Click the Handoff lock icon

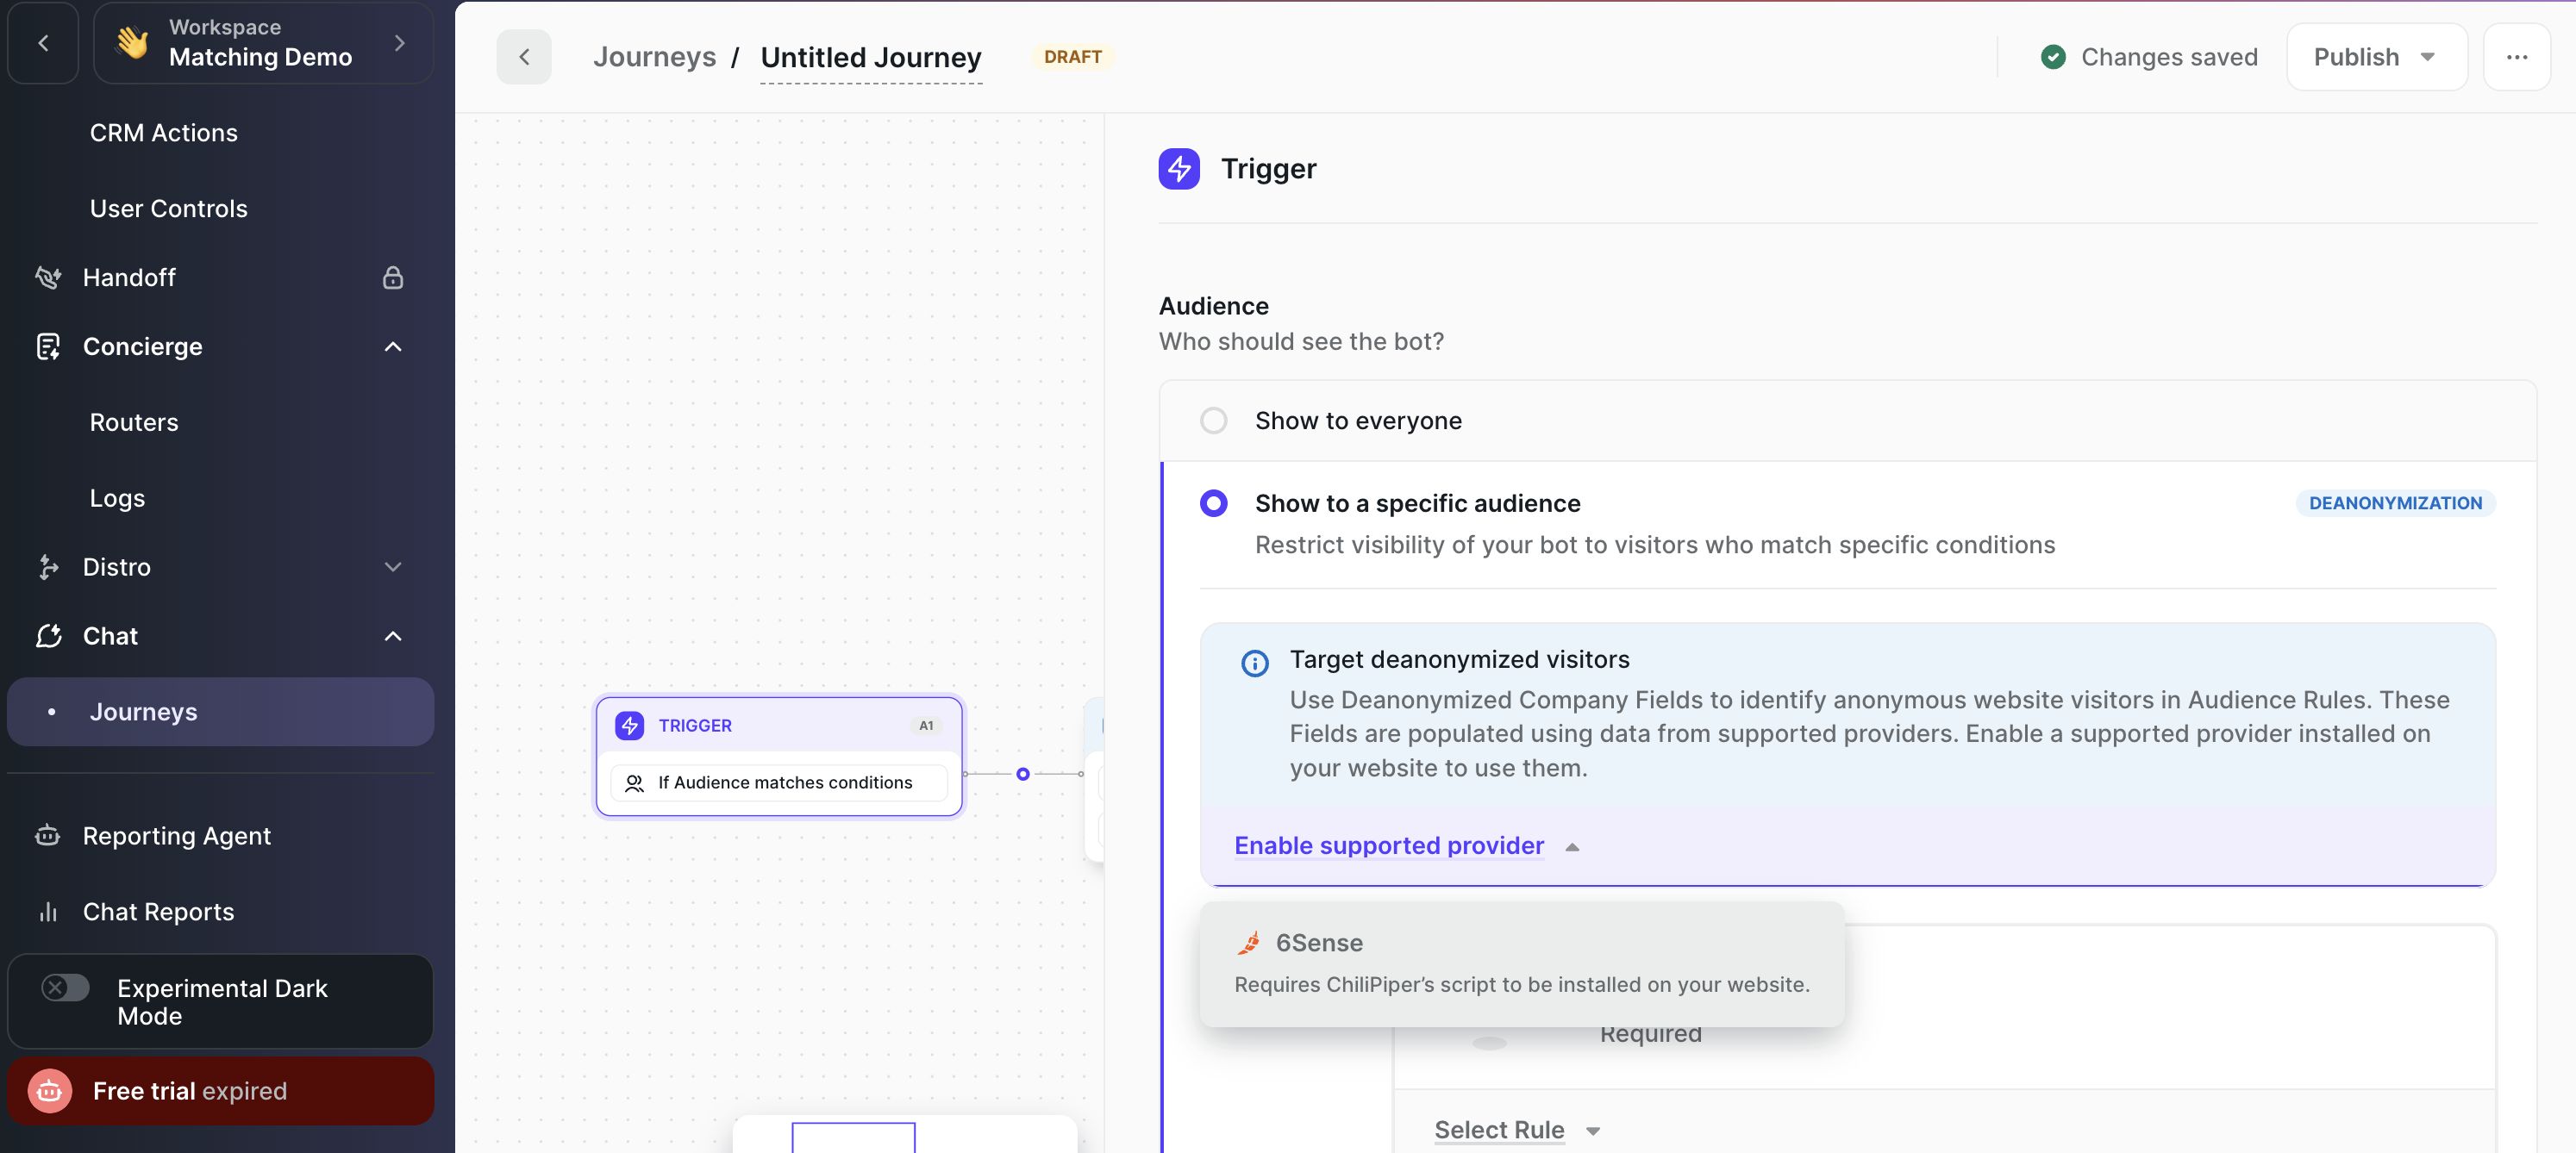pyautogui.click(x=392, y=277)
